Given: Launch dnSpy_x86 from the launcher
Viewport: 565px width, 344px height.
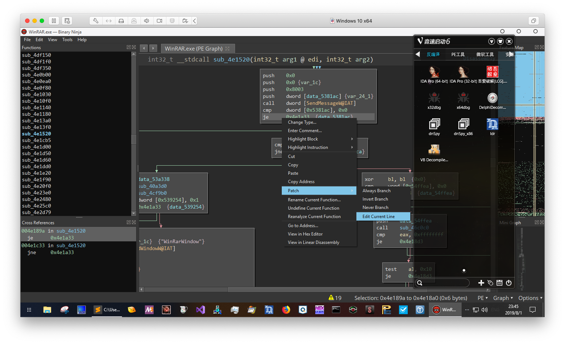Looking at the screenshot, I should (x=463, y=127).
